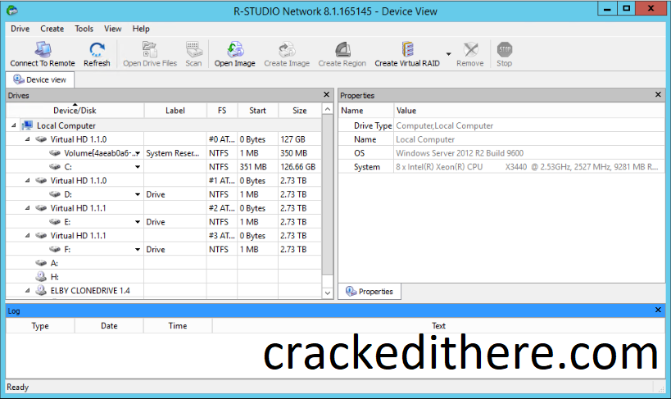Click the OS value Windows Server 2012 R2
671x399 pixels.
coord(460,153)
